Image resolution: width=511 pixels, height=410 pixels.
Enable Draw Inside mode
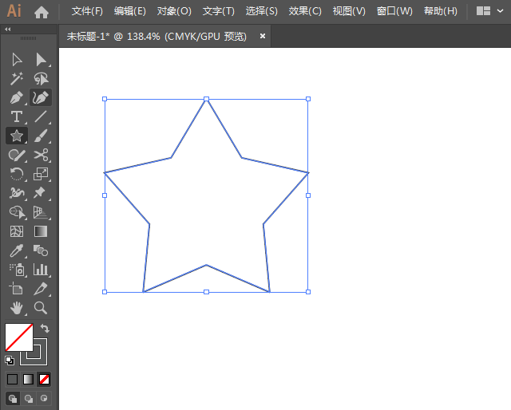[x=44, y=398]
